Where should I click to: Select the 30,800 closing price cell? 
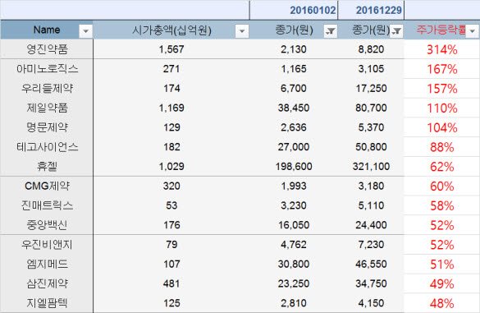tap(294, 265)
